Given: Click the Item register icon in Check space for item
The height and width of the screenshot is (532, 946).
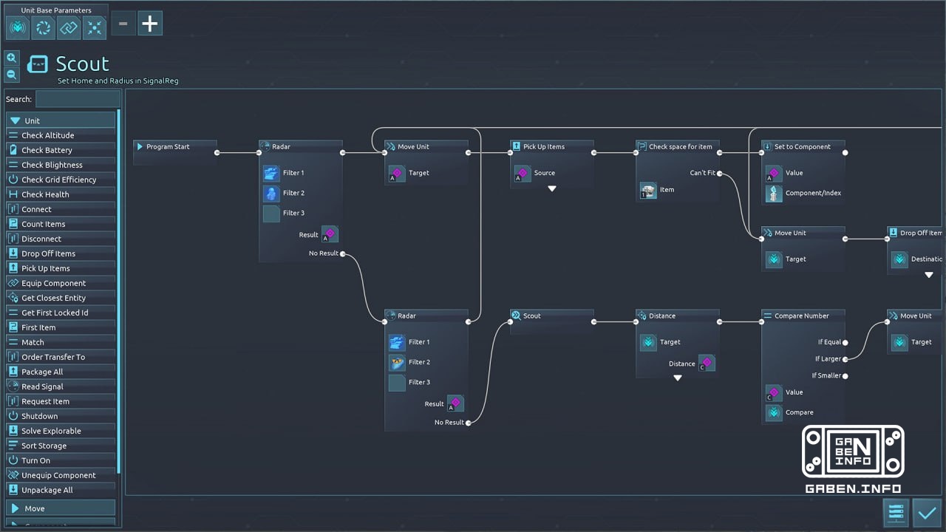Looking at the screenshot, I should (x=647, y=190).
